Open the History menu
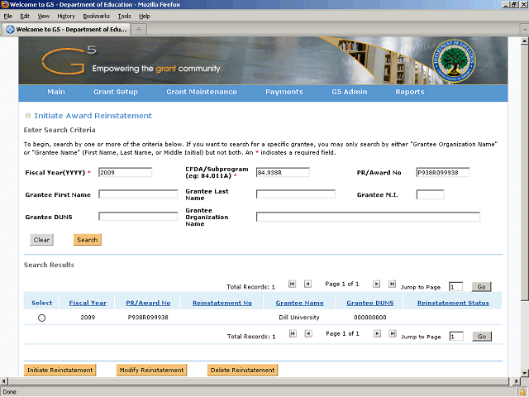 click(66, 17)
